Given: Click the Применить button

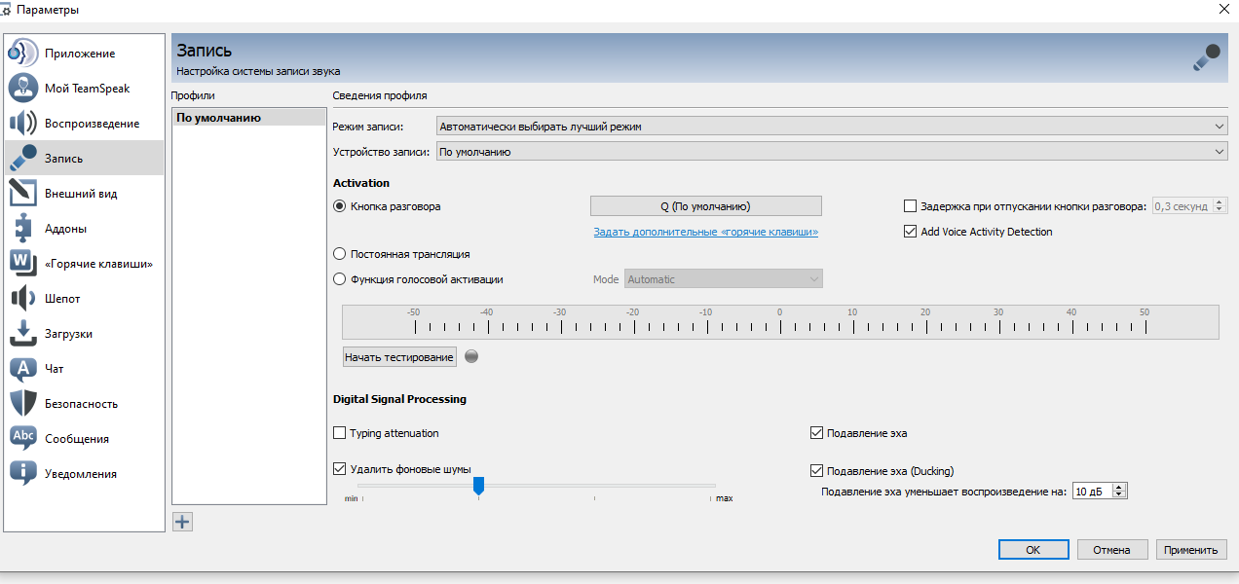Looking at the screenshot, I should 1192,550.
